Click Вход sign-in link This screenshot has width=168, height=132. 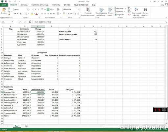162,5
